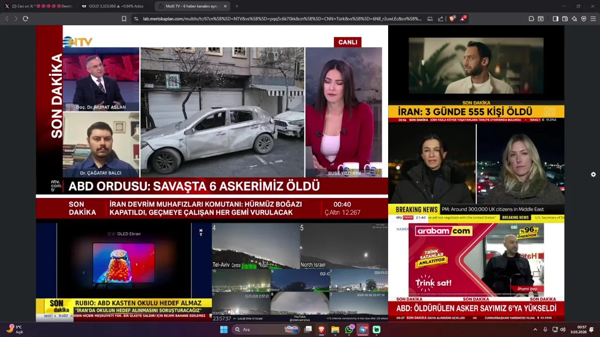Open the green app icon on taskbar
The image size is (600, 337).
pos(376,330)
